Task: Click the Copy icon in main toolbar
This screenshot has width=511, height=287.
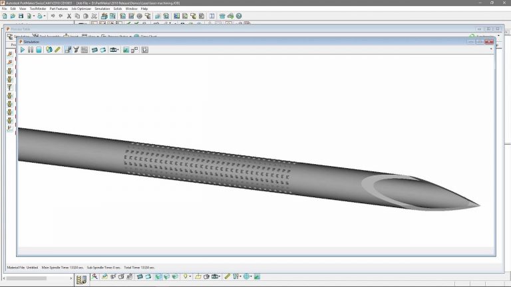Action: (x=77, y=16)
